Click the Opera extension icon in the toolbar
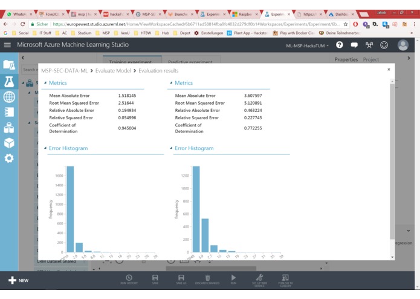420x299 pixels. point(355,24)
